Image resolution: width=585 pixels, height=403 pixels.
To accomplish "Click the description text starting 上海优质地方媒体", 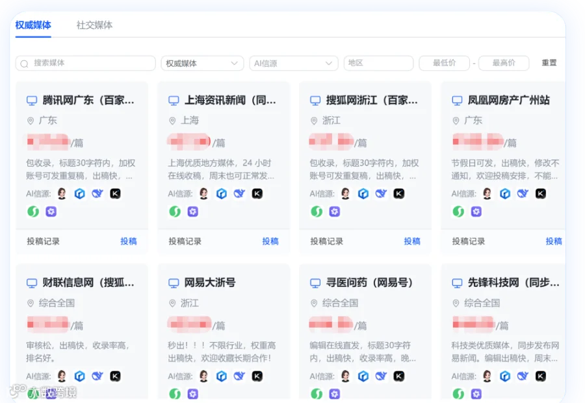I will (x=221, y=169).
